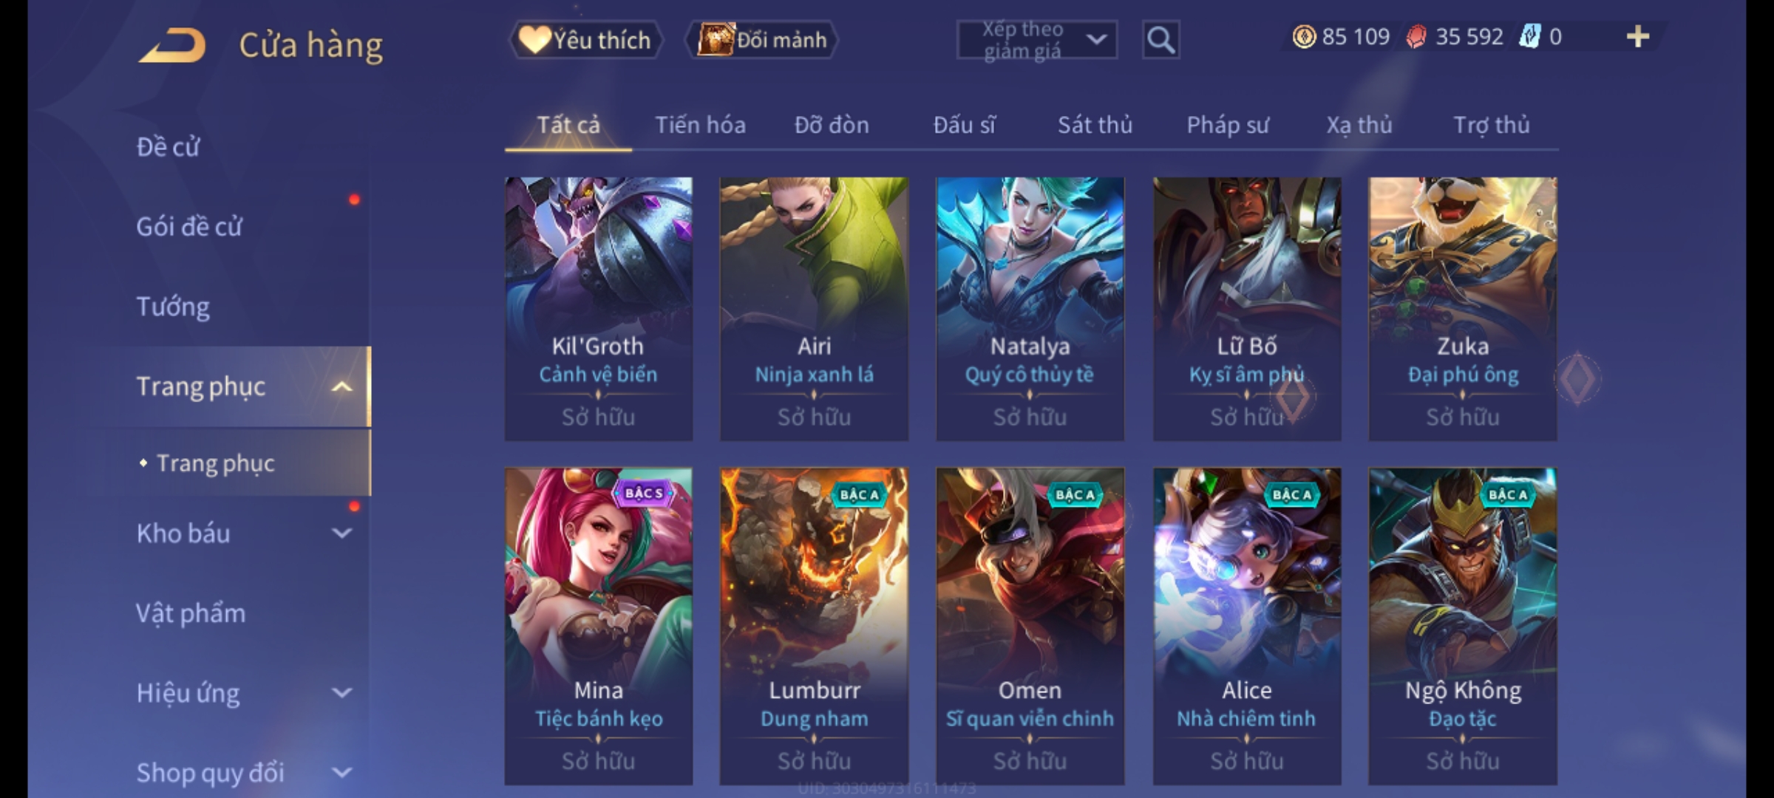Expand the Kho báu sidebar section

tap(341, 533)
